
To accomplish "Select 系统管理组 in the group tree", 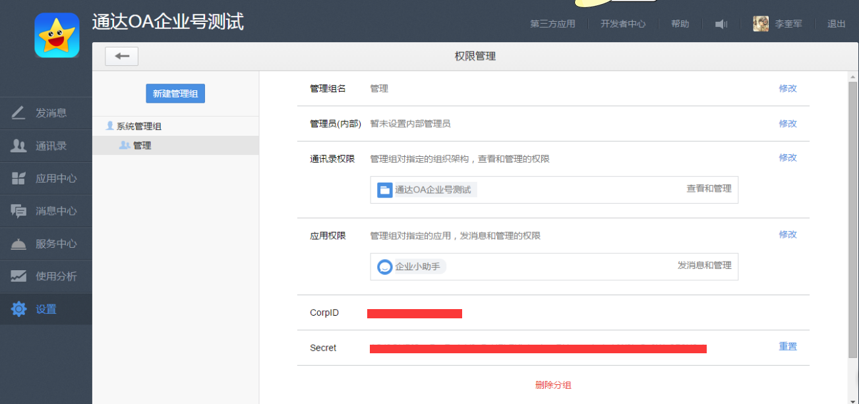I will (x=139, y=126).
